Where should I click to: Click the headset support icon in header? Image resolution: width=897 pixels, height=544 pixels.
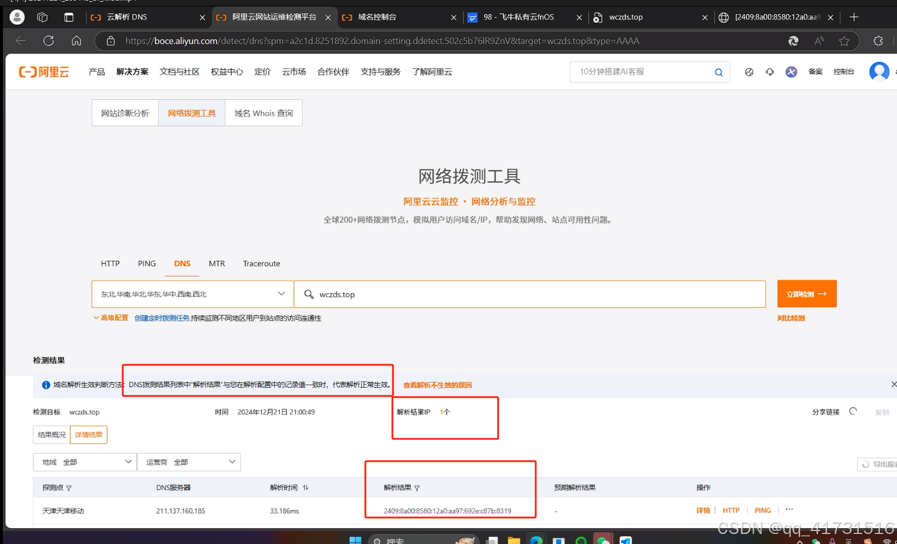click(770, 72)
